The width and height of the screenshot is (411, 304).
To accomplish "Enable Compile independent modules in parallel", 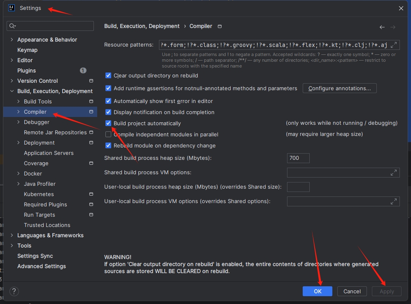I will coord(108,134).
